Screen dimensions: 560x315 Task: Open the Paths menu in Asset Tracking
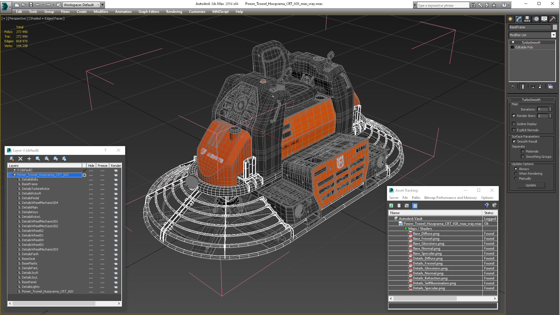point(416,198)
